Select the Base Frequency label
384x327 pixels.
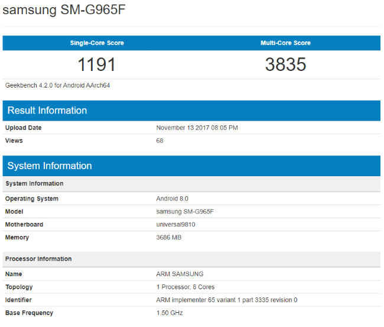tap(29, 313)
